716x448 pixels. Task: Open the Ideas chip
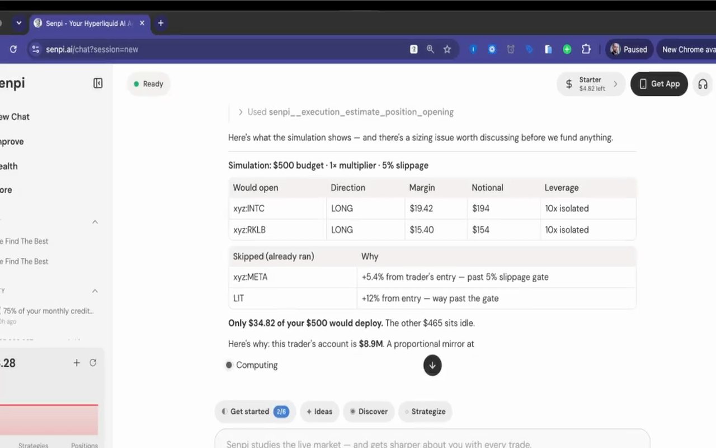coord(319,412)
